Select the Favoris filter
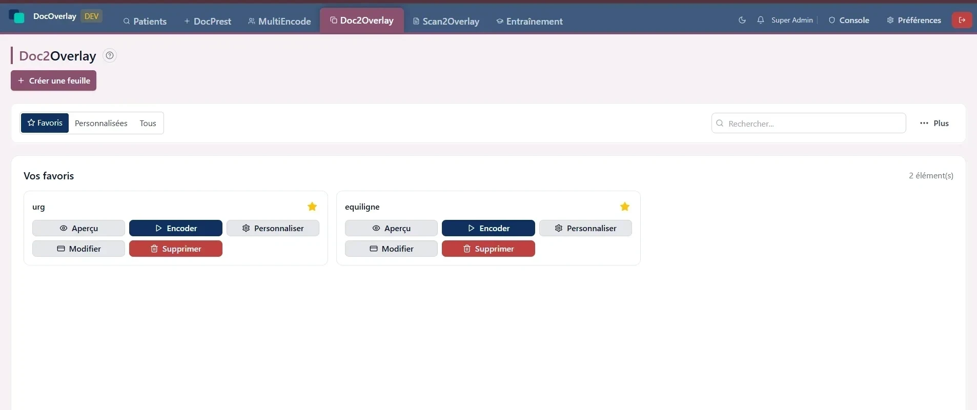Image resolution: width=977 pixels, height=410 pixels. (45, 123)
